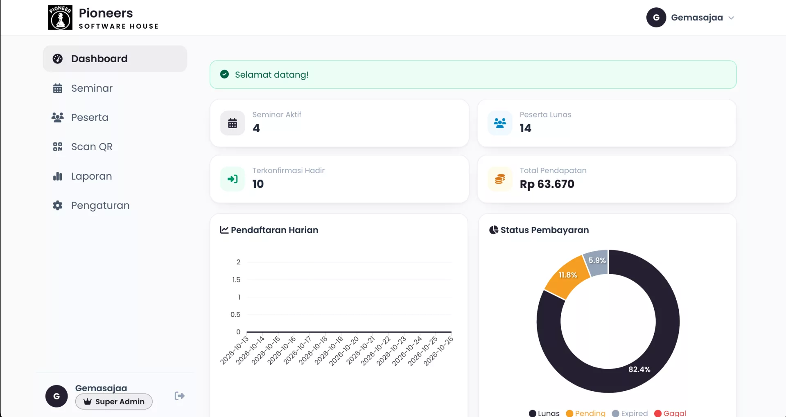786x417 pixels.
Task: Open the user menu via the top-right G avatar
Action: point(656,18)
